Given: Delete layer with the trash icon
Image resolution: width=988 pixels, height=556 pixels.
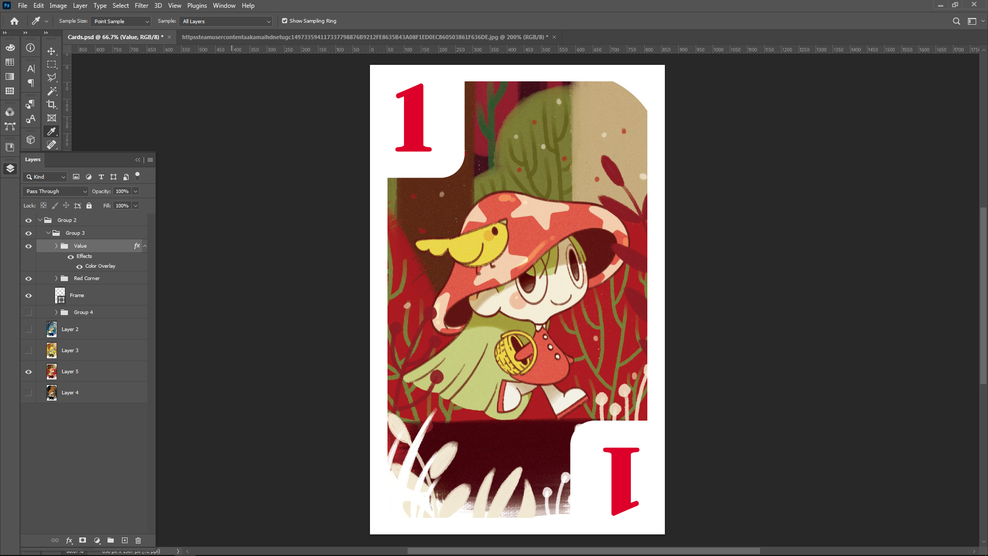Looking at the screenshot, I should (x=138, y=541).
